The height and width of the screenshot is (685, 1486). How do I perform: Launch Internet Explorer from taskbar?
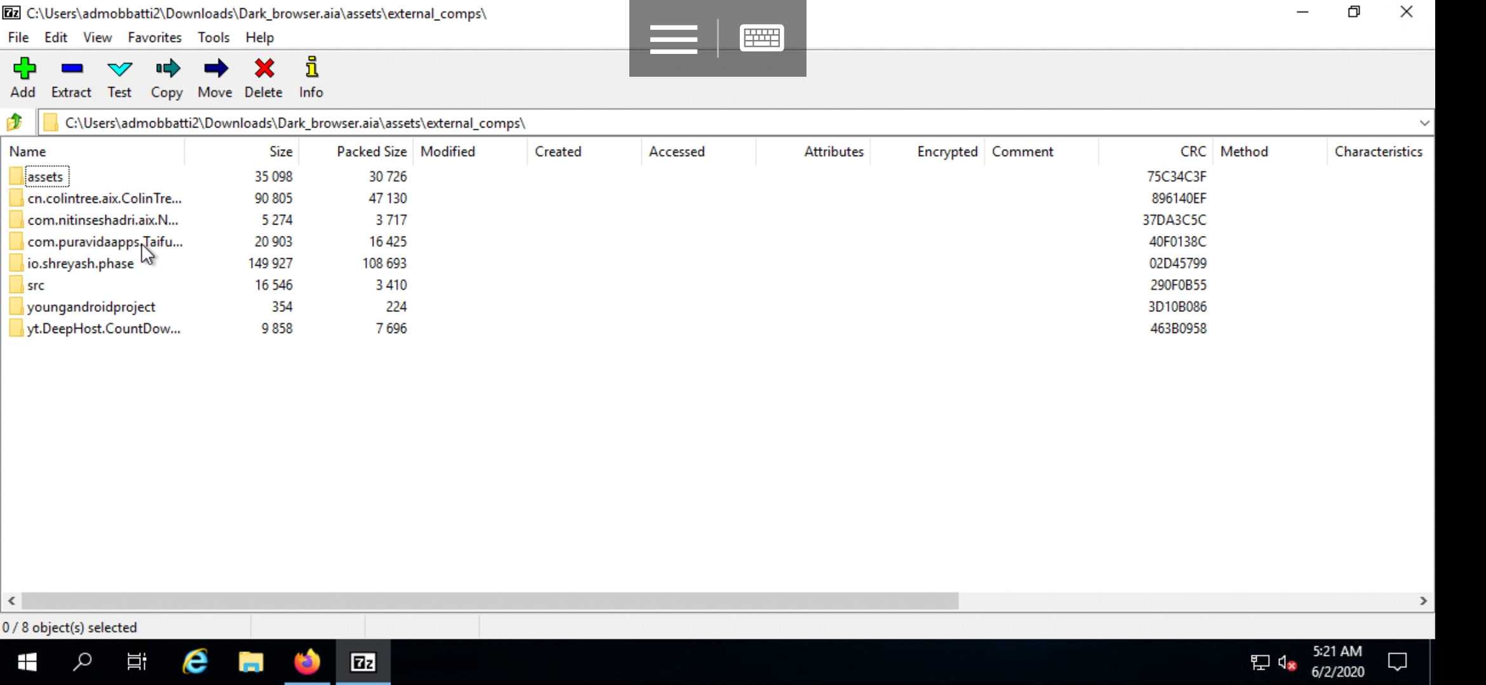(x=195, y=662)
